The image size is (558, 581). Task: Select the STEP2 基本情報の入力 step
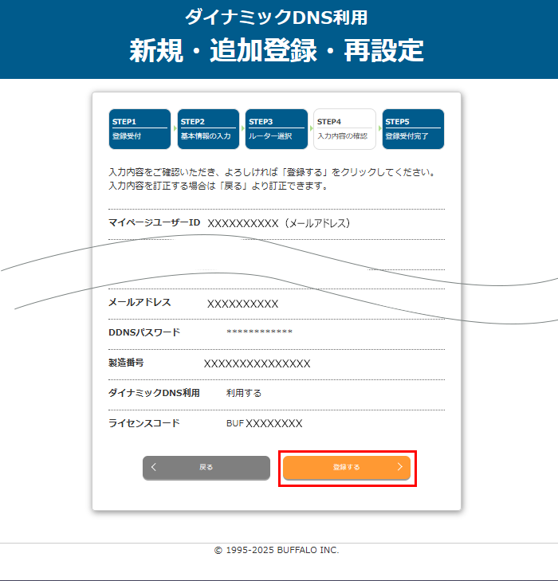208,129
